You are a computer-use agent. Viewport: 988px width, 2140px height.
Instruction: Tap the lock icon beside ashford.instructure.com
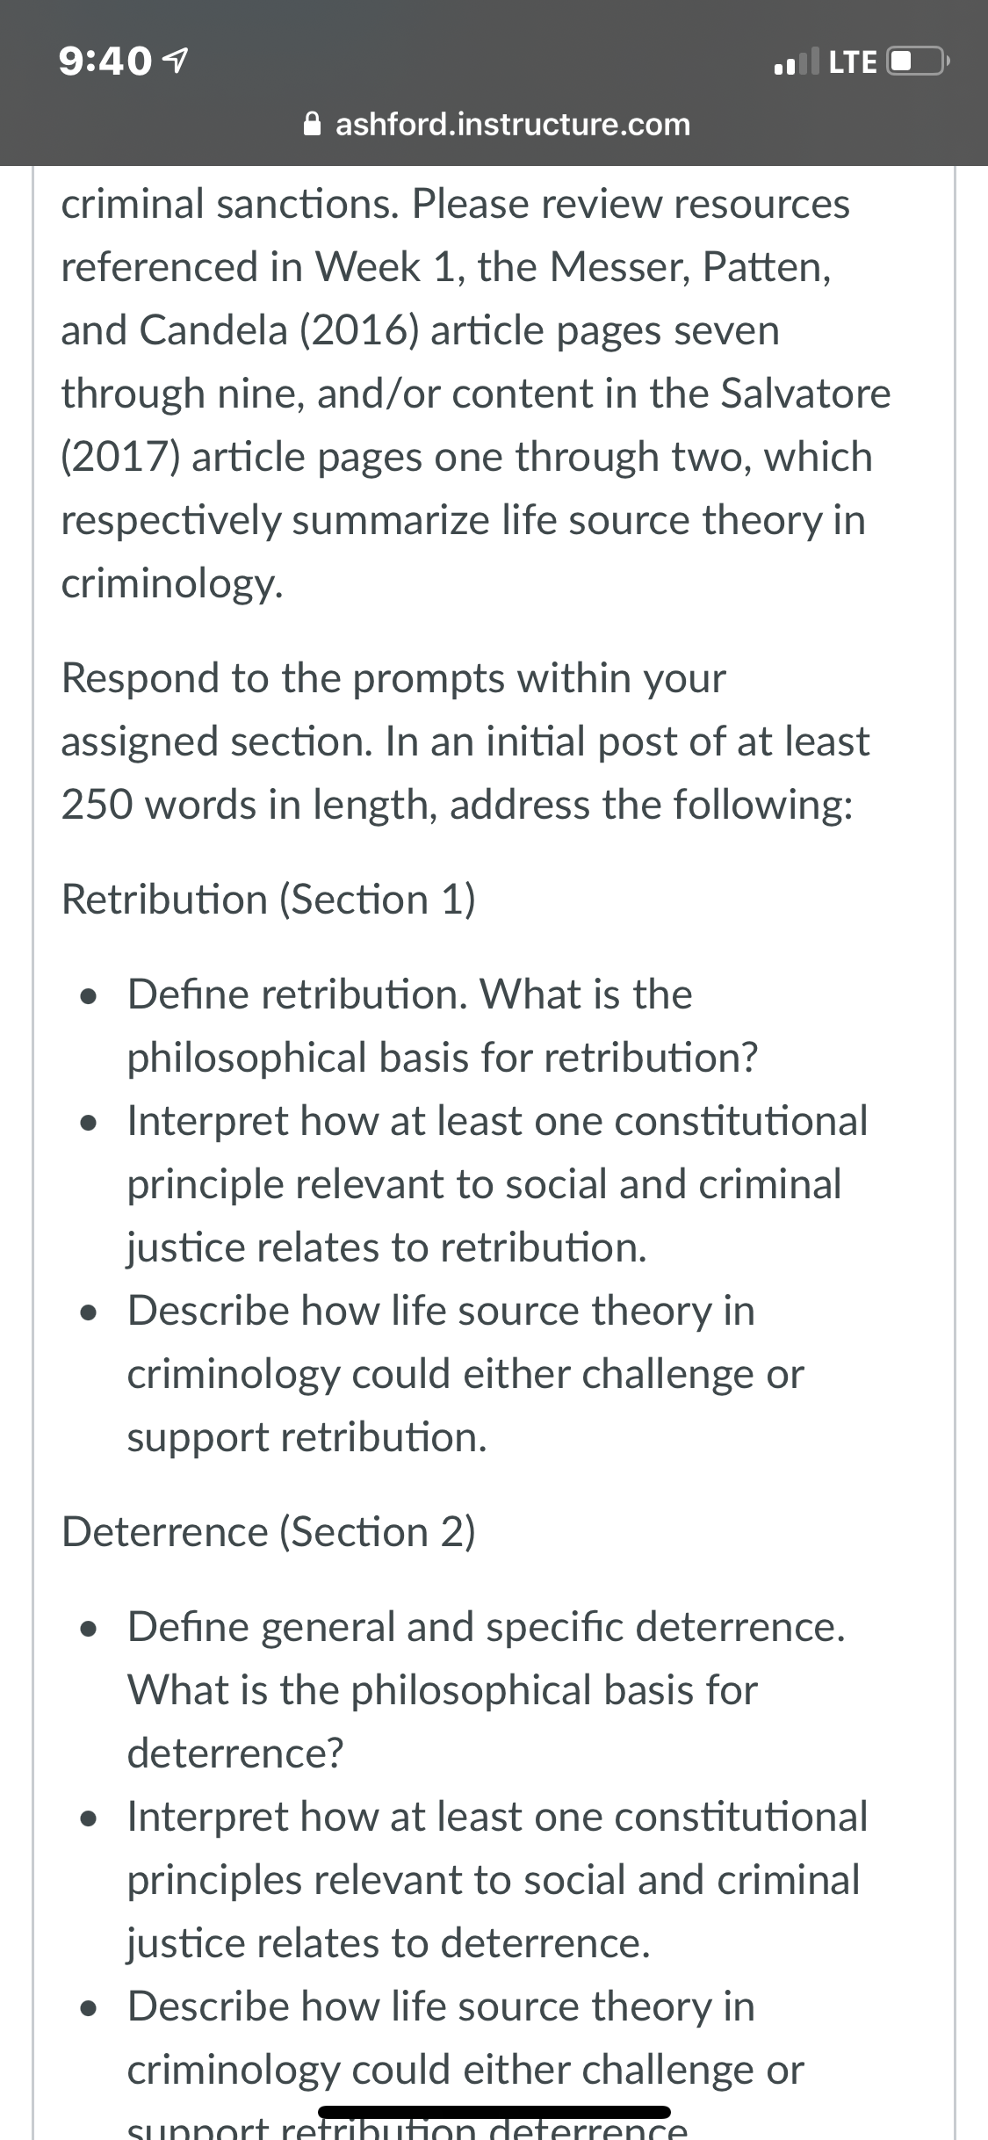click(x=311, y=124)
